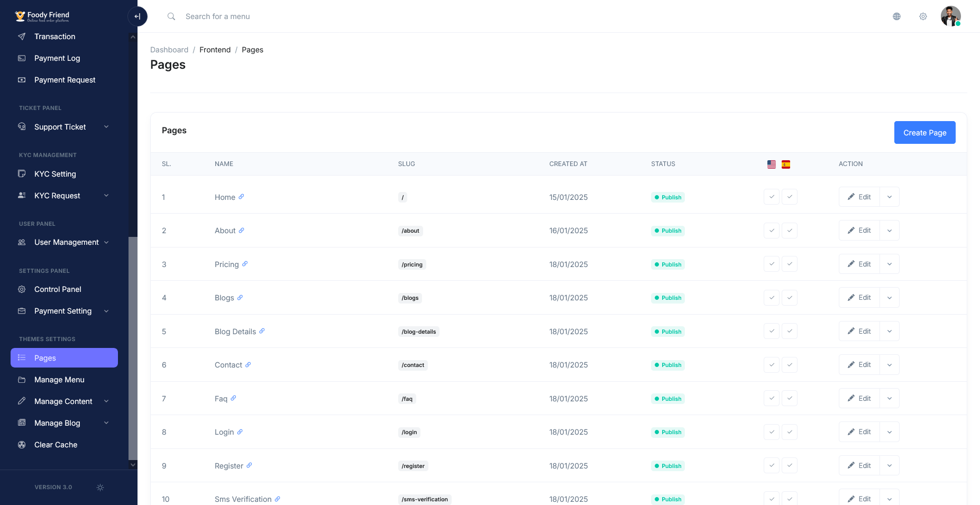The width and height of the screenshot is (980, 505).
Task: Open the Blogs page link icon
Action: point(240,297)
